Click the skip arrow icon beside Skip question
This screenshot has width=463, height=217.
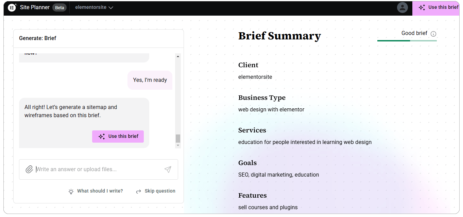138,191
